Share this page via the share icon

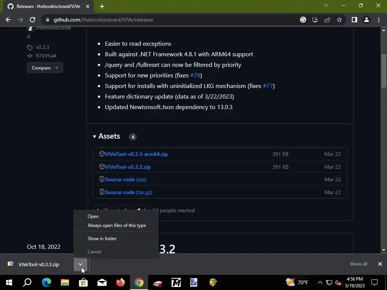[327, 20]
